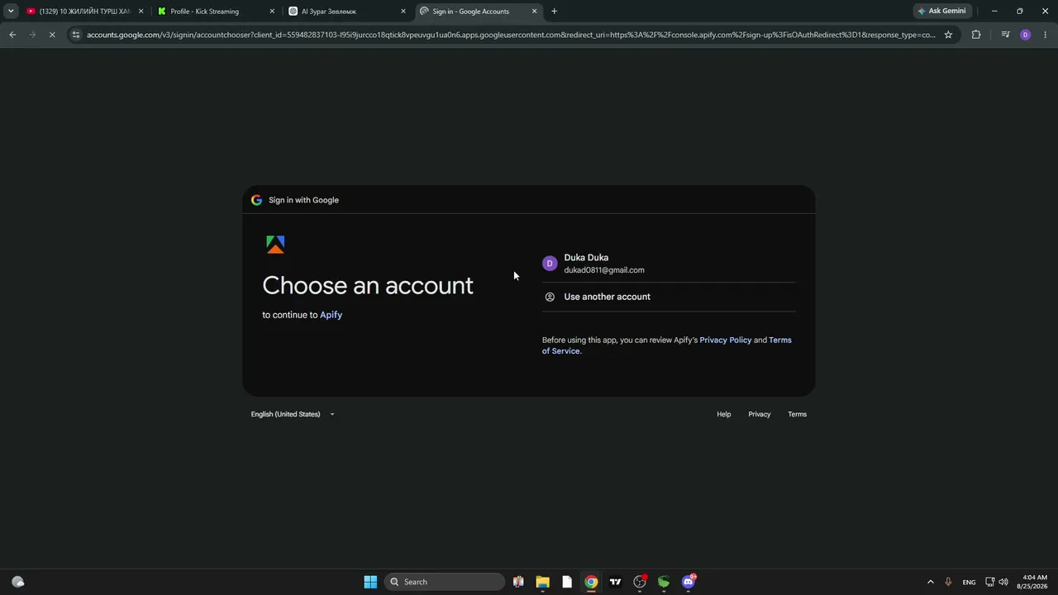This screenshot has width=1058, height=595.
Task: Open Google Chrome from the taskbar
Action: pos(591,582)
